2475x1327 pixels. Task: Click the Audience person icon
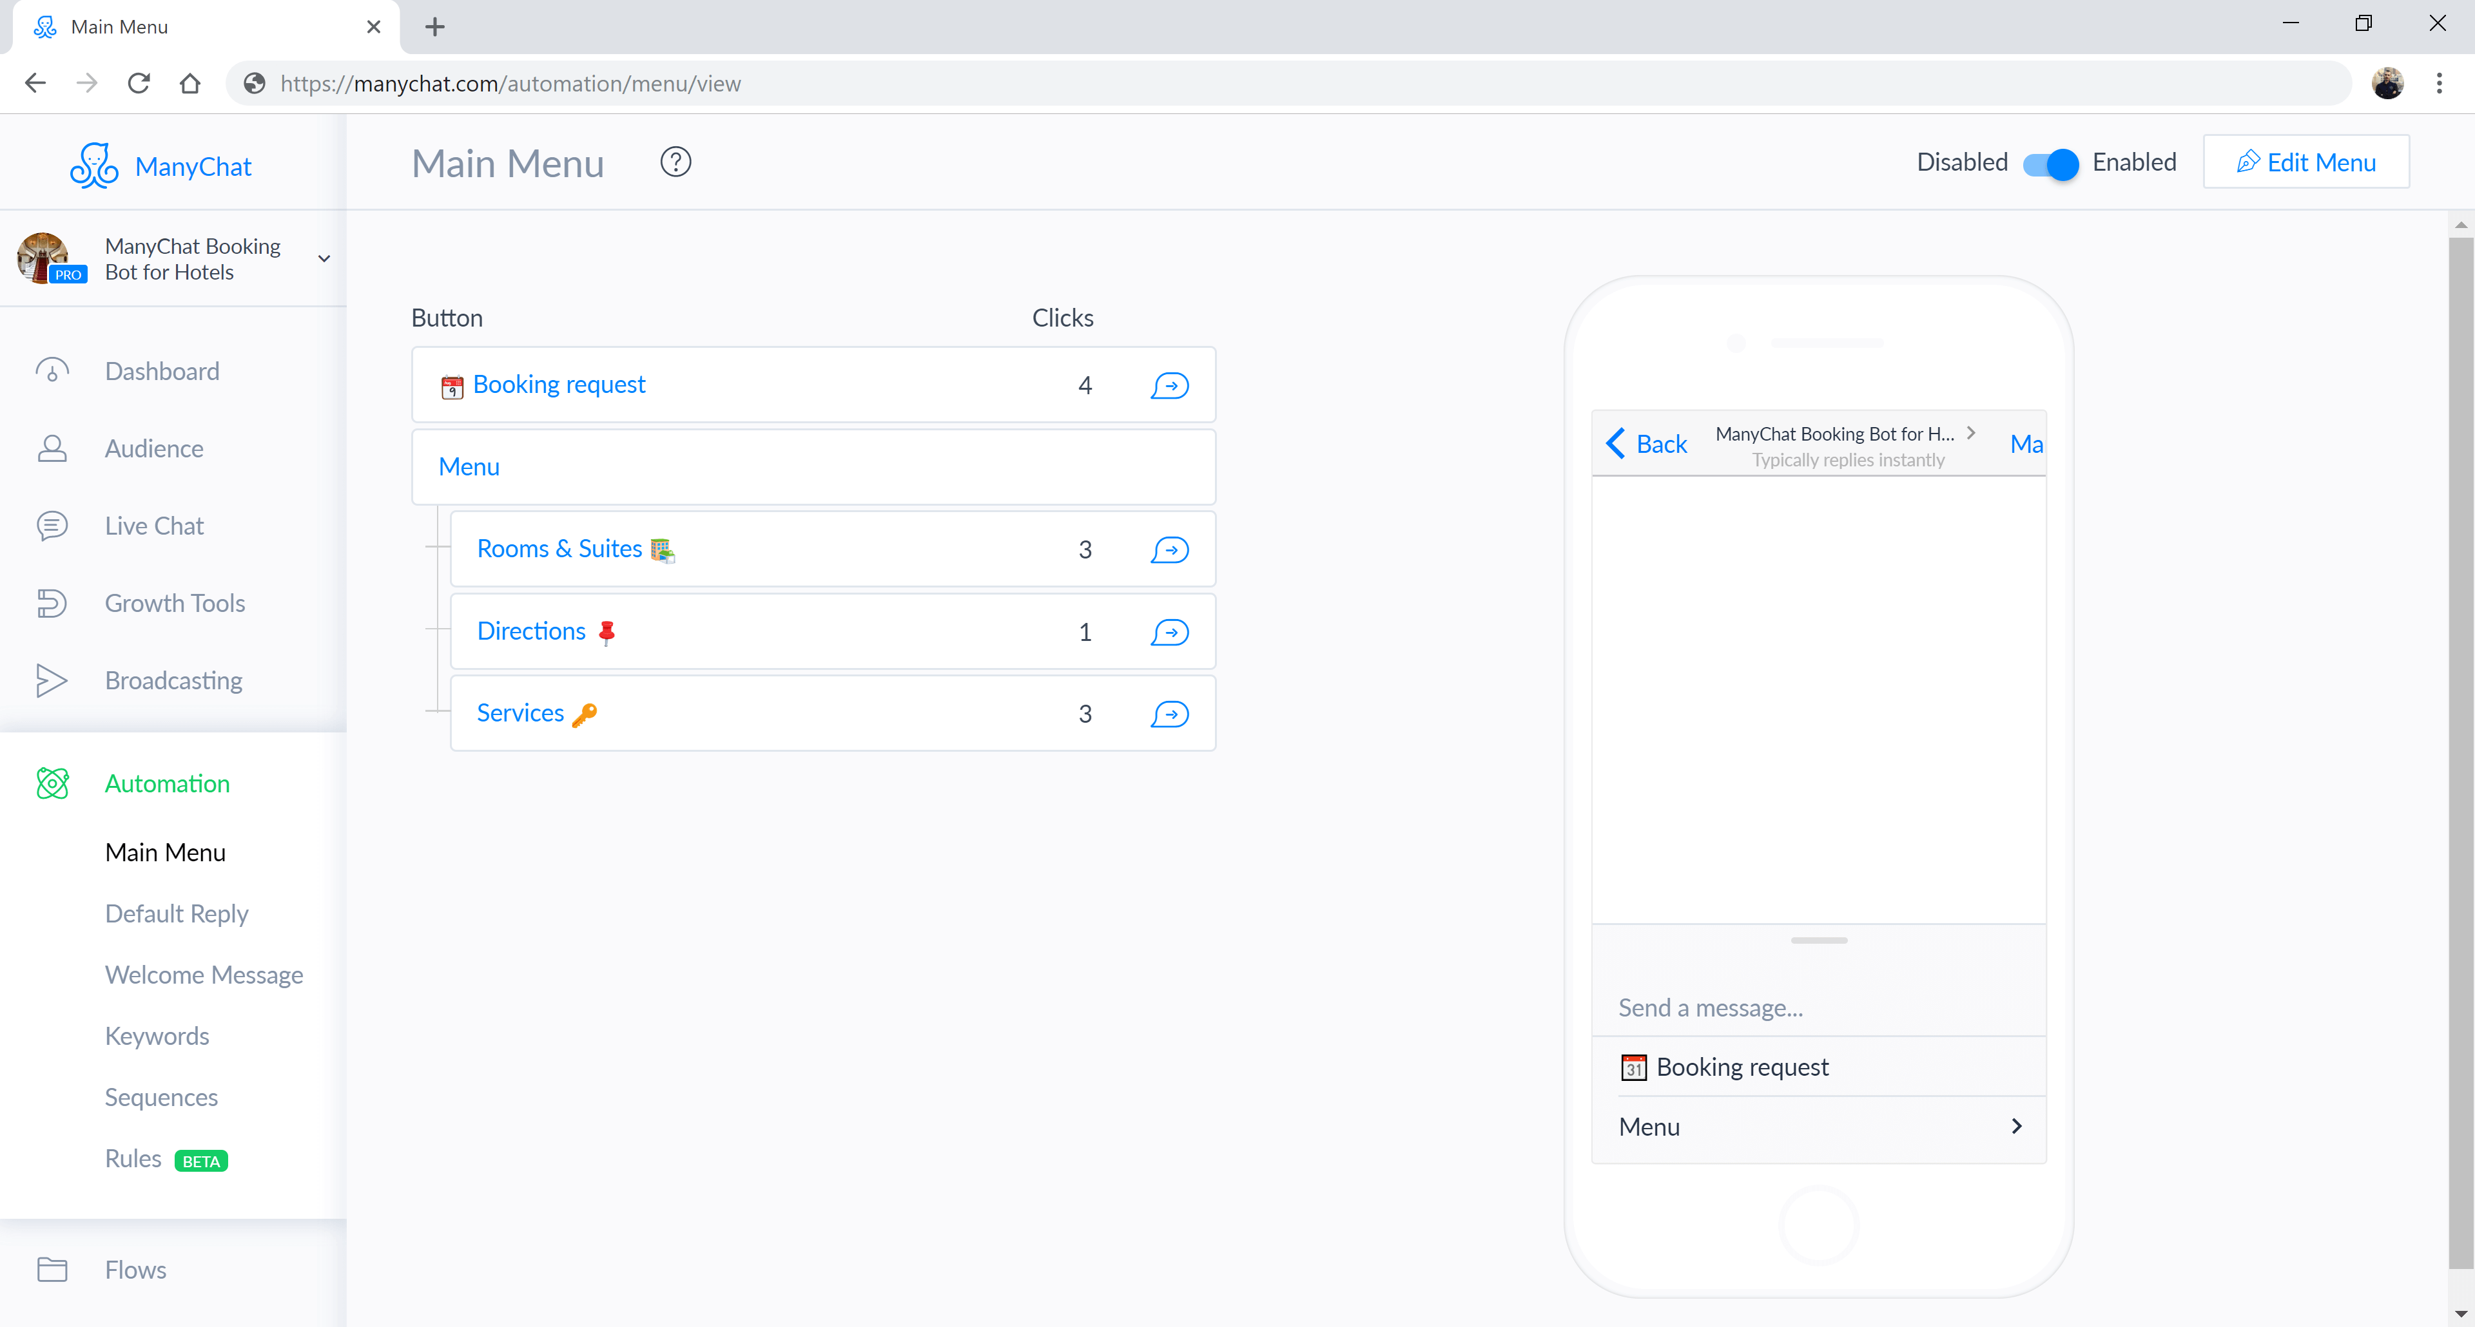(52, 448)
